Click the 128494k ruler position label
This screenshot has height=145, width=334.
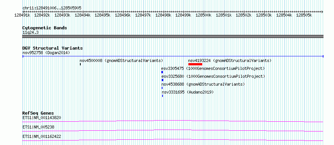(x=83, y=15)
